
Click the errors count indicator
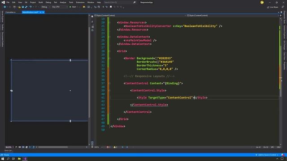tap(109, 147)
